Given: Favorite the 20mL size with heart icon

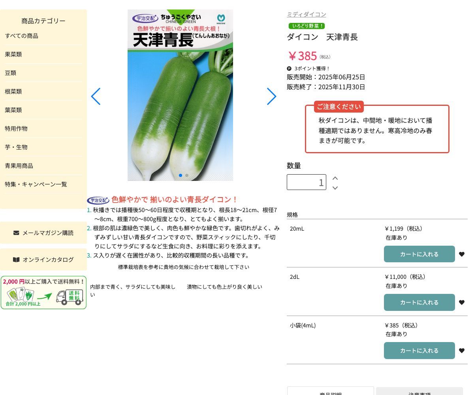Looking at the screenshot, I should tap(462, 254).
